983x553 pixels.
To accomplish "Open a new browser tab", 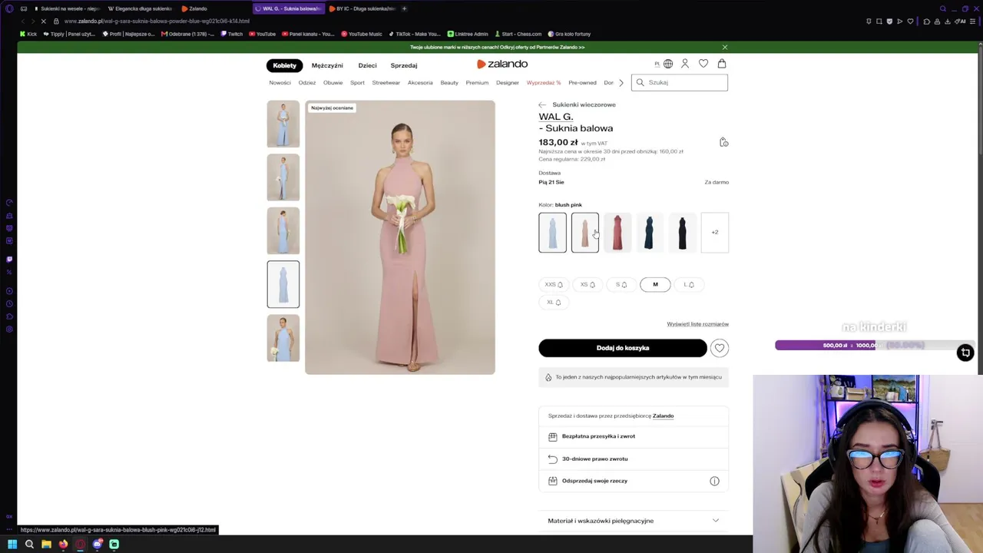I will (x=405, y=8).
